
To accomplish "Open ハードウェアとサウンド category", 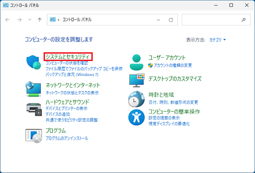I will click(x=67, y=102).
